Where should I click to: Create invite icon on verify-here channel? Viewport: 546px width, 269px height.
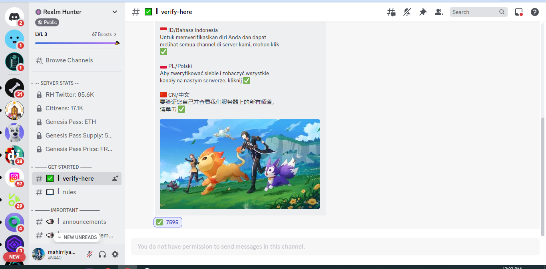(x=115, y=179)
